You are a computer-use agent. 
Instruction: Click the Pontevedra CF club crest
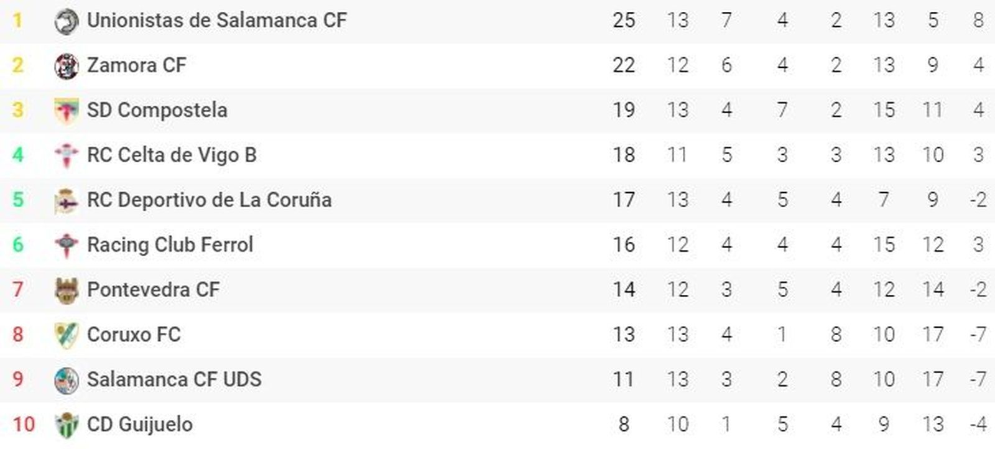tap(67, 290)
